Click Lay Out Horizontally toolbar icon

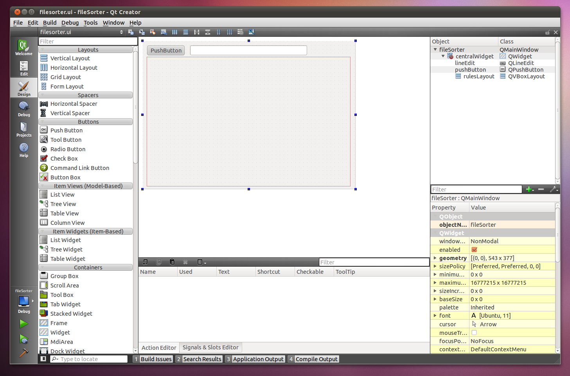coord(175,32)
